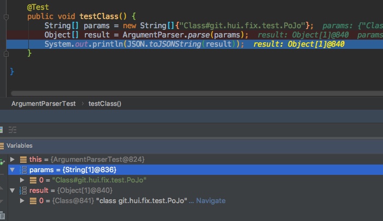Collapse the params array node
Image resolution: width=383 pixels, height=221 pixels.
(x=12, y=170)
